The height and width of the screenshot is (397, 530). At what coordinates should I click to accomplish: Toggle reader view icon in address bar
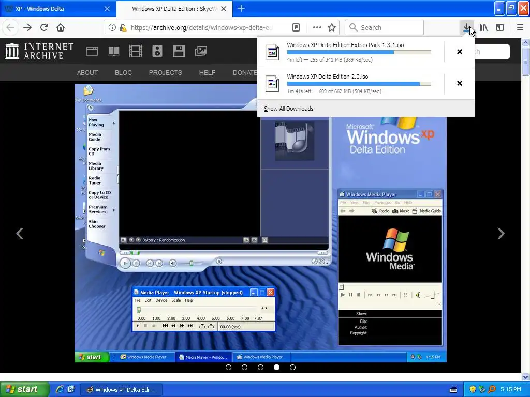[x=296, y=27]
